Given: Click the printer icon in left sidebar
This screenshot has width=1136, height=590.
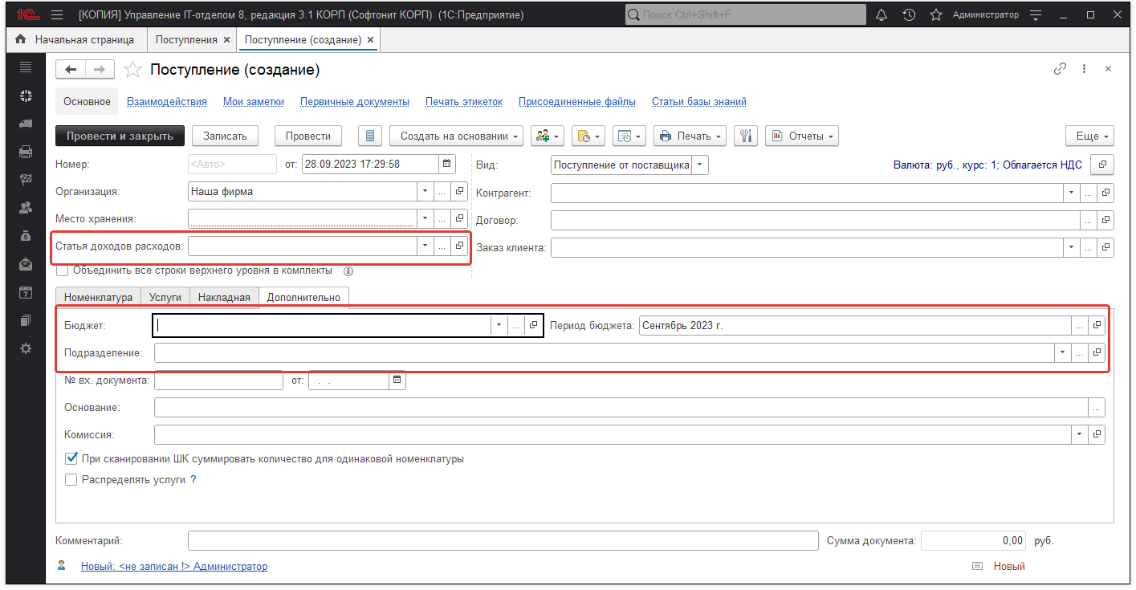Looking at the screenshot, I should click(26, 151).
